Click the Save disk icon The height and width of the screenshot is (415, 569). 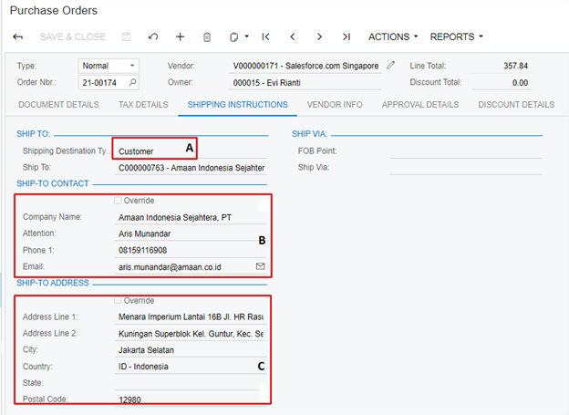click(126, 36)
